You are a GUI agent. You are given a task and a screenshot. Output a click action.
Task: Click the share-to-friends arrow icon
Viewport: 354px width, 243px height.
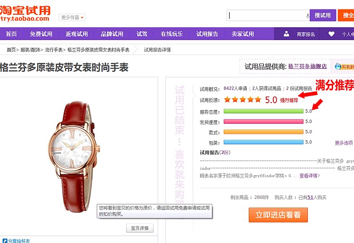click(5, 241)
